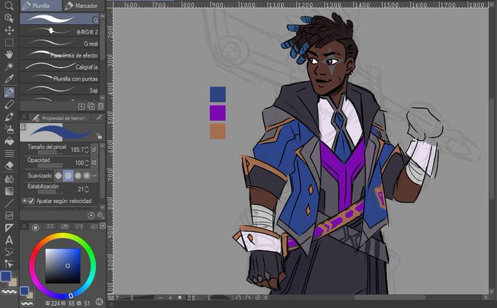The width and height of the screenshot is (497, 308).
Task: Pick a shade in color square
Action: (63, 266)
